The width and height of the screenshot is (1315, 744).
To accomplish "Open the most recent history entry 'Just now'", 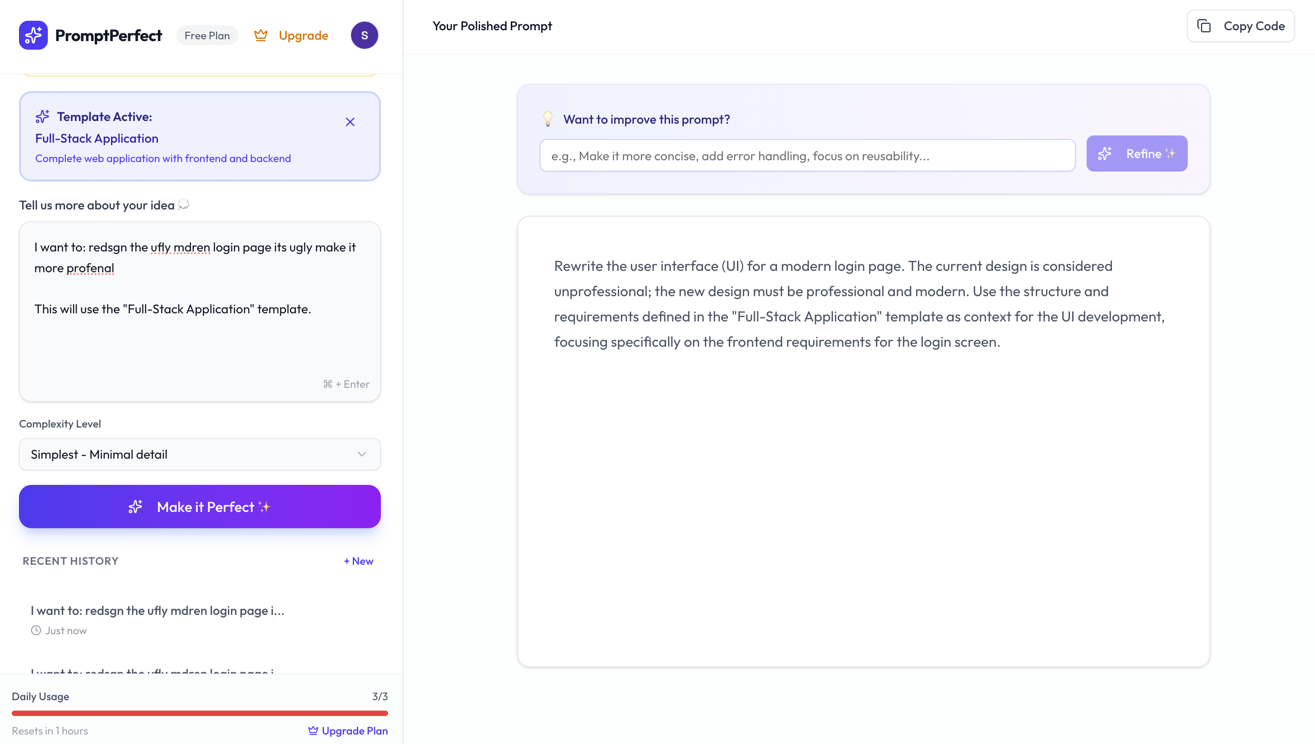I will pos(157,611).
